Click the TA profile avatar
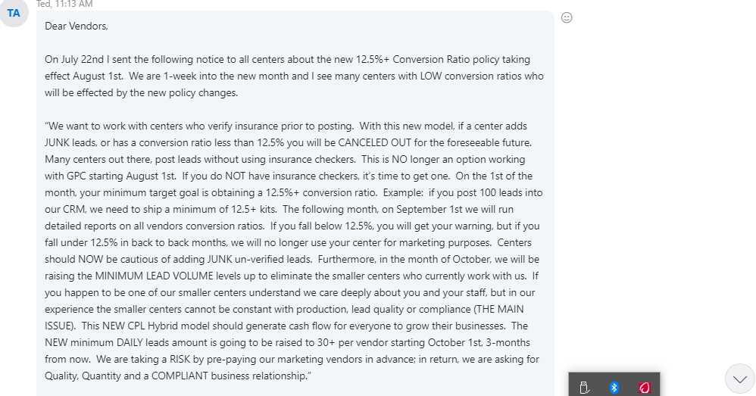The width and height of the screenshot is (756, 396). (x=14, y=13)
